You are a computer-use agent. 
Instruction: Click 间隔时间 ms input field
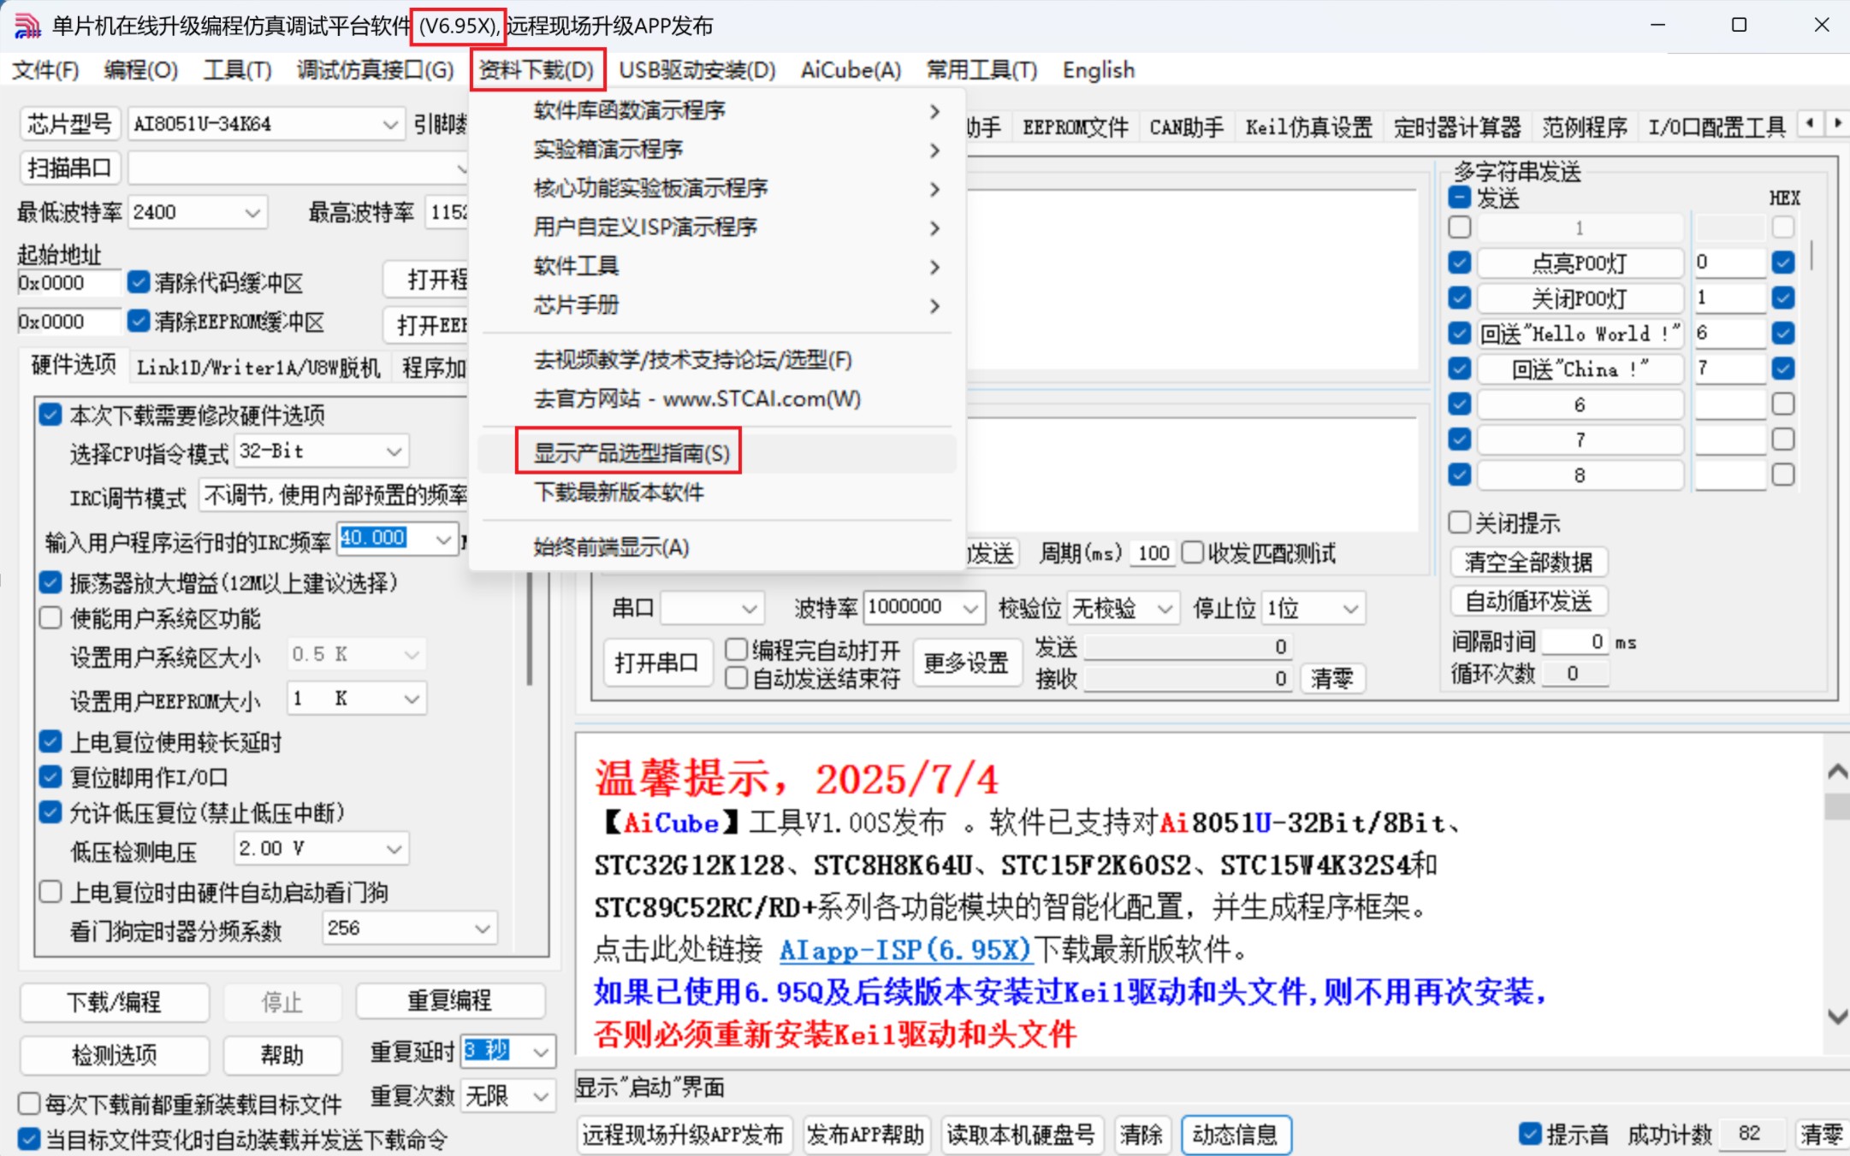pyautogui.click(x=1575, y=641)
